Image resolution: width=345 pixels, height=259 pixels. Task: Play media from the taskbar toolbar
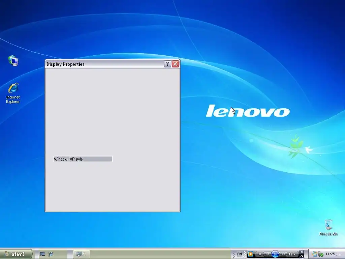275,254
